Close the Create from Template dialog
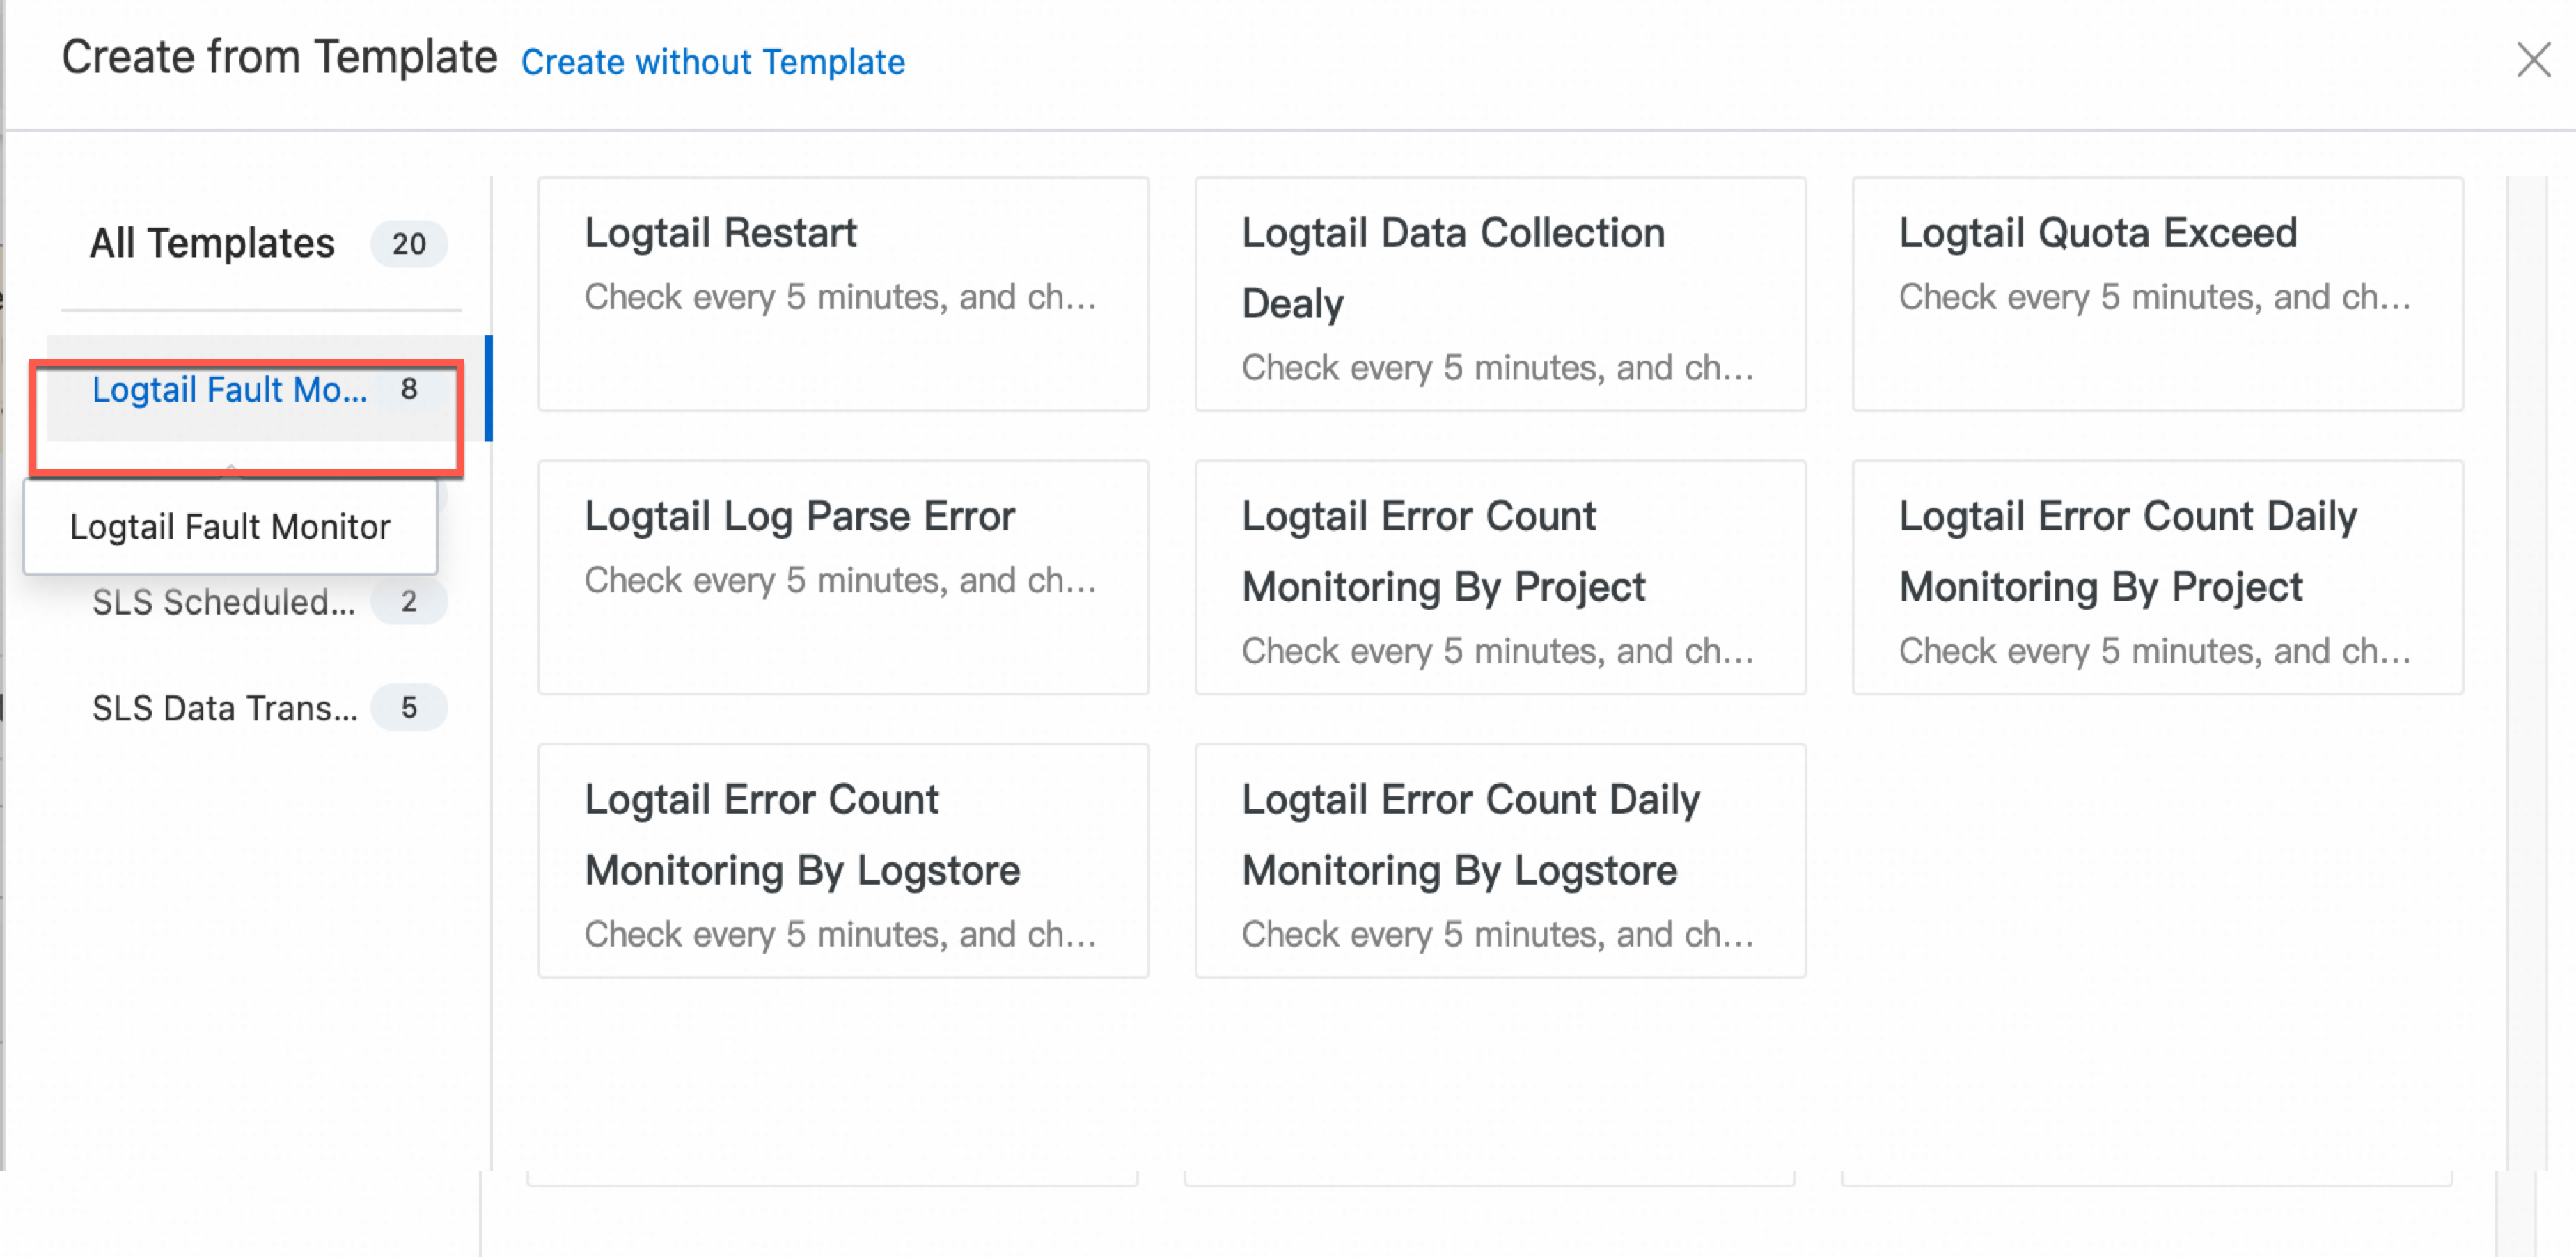 (2532, 60)
